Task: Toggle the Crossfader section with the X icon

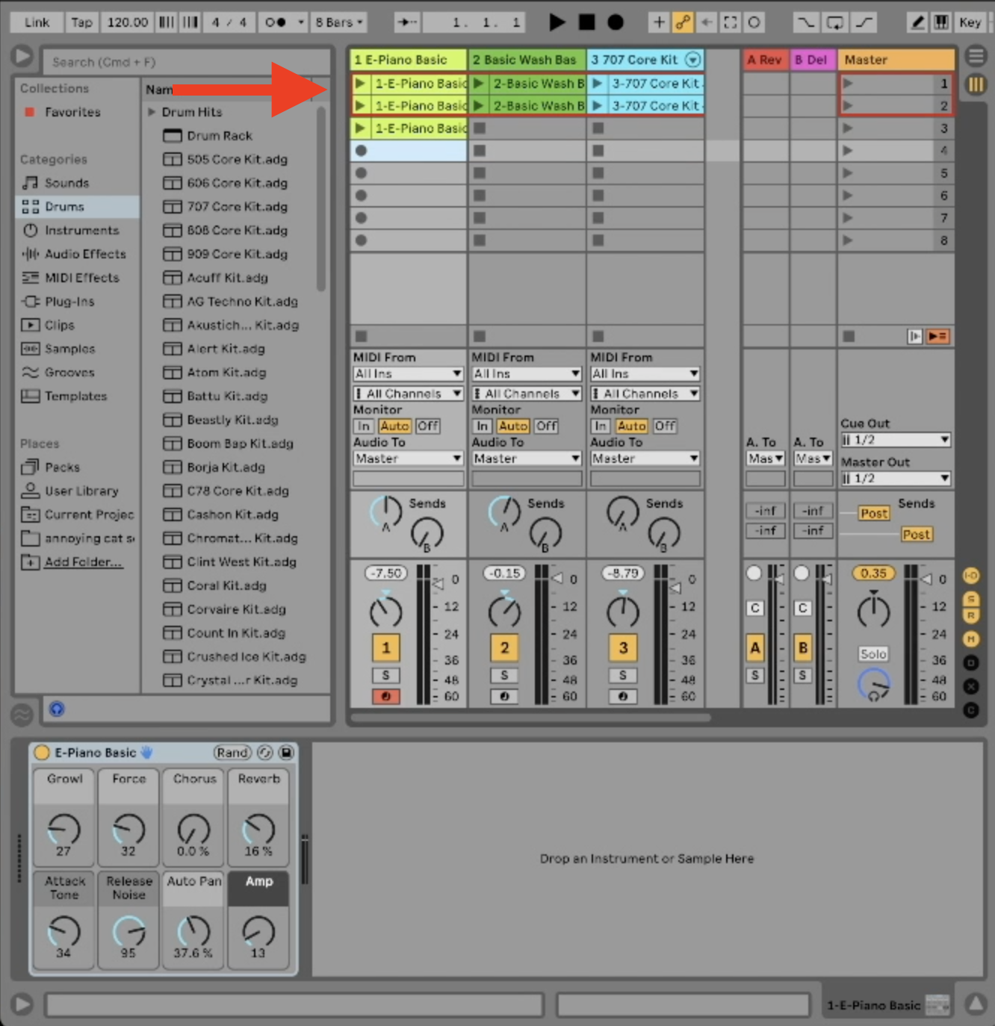Action: coord(971,685)
